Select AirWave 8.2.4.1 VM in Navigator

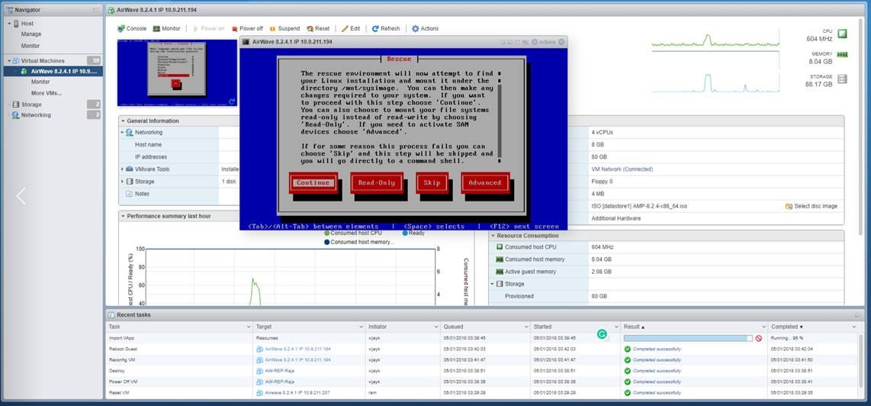[53, 71]
